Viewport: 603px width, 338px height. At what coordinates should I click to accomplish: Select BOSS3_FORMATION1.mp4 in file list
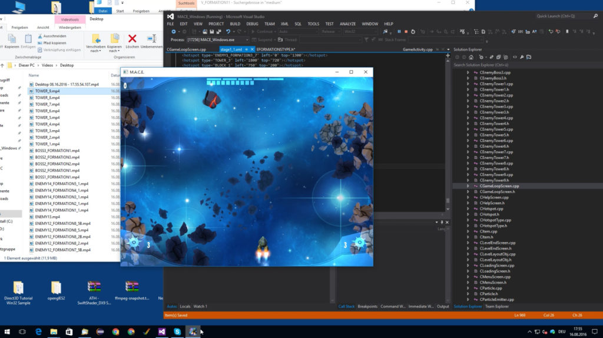(x=57, y=151)
